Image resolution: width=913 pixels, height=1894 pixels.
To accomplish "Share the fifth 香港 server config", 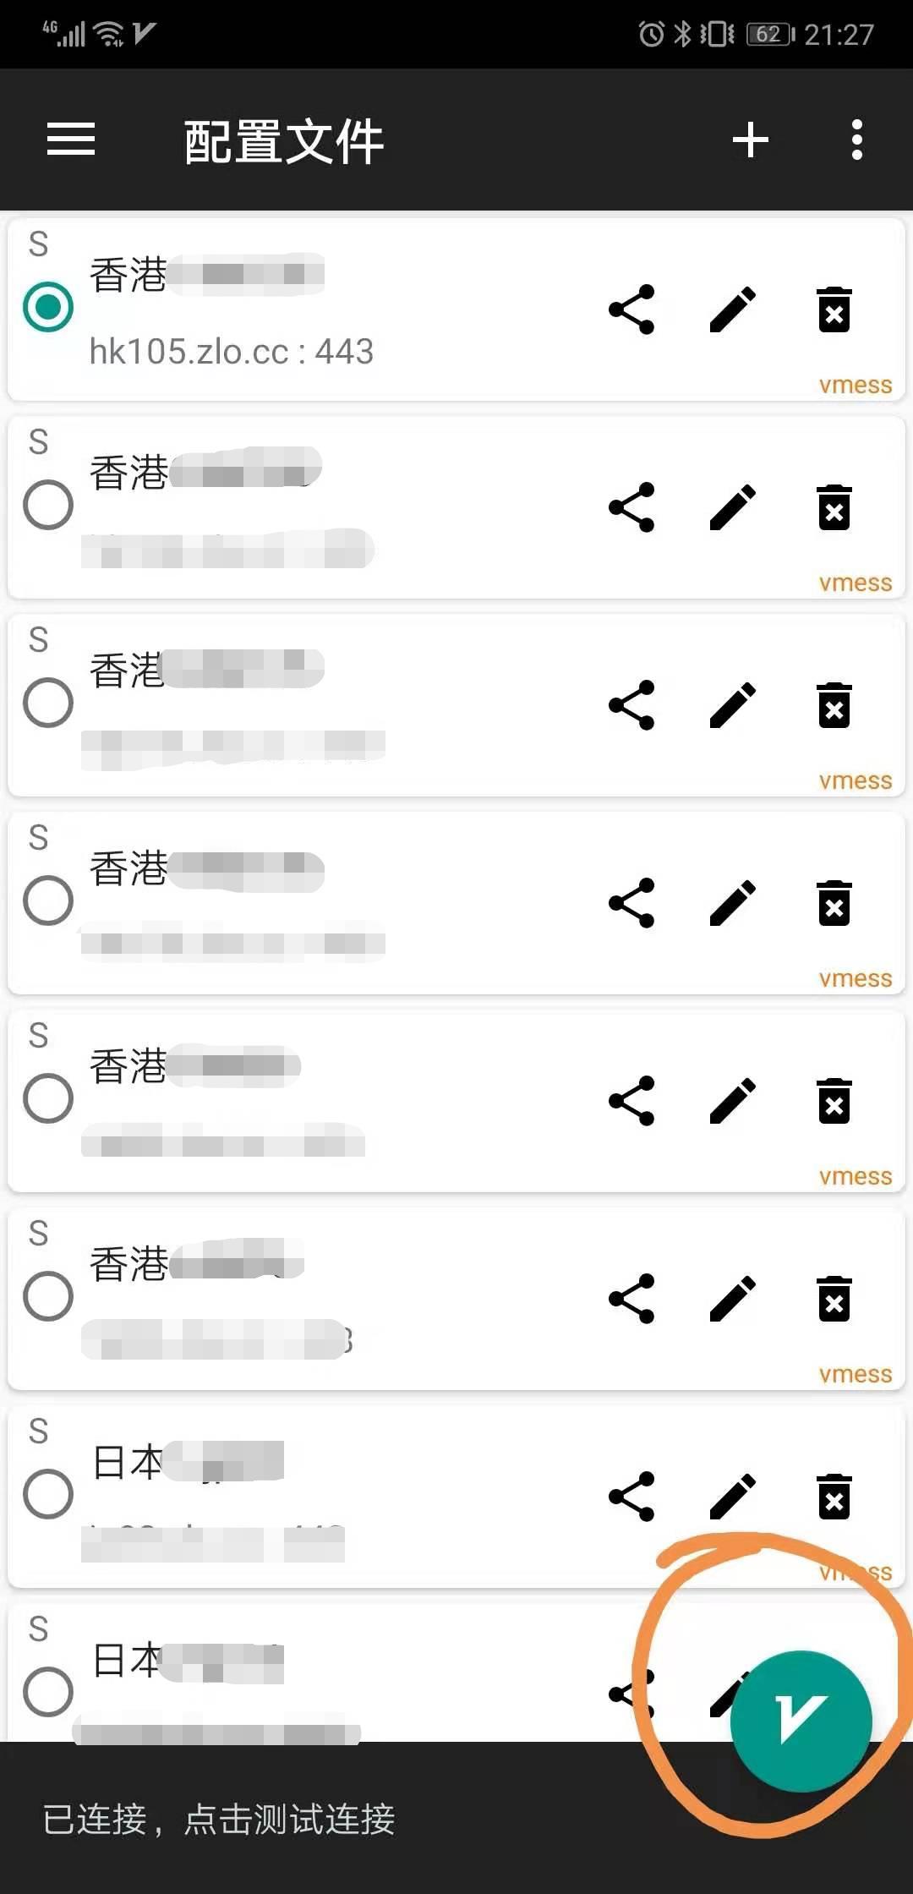I will 631,1101.
